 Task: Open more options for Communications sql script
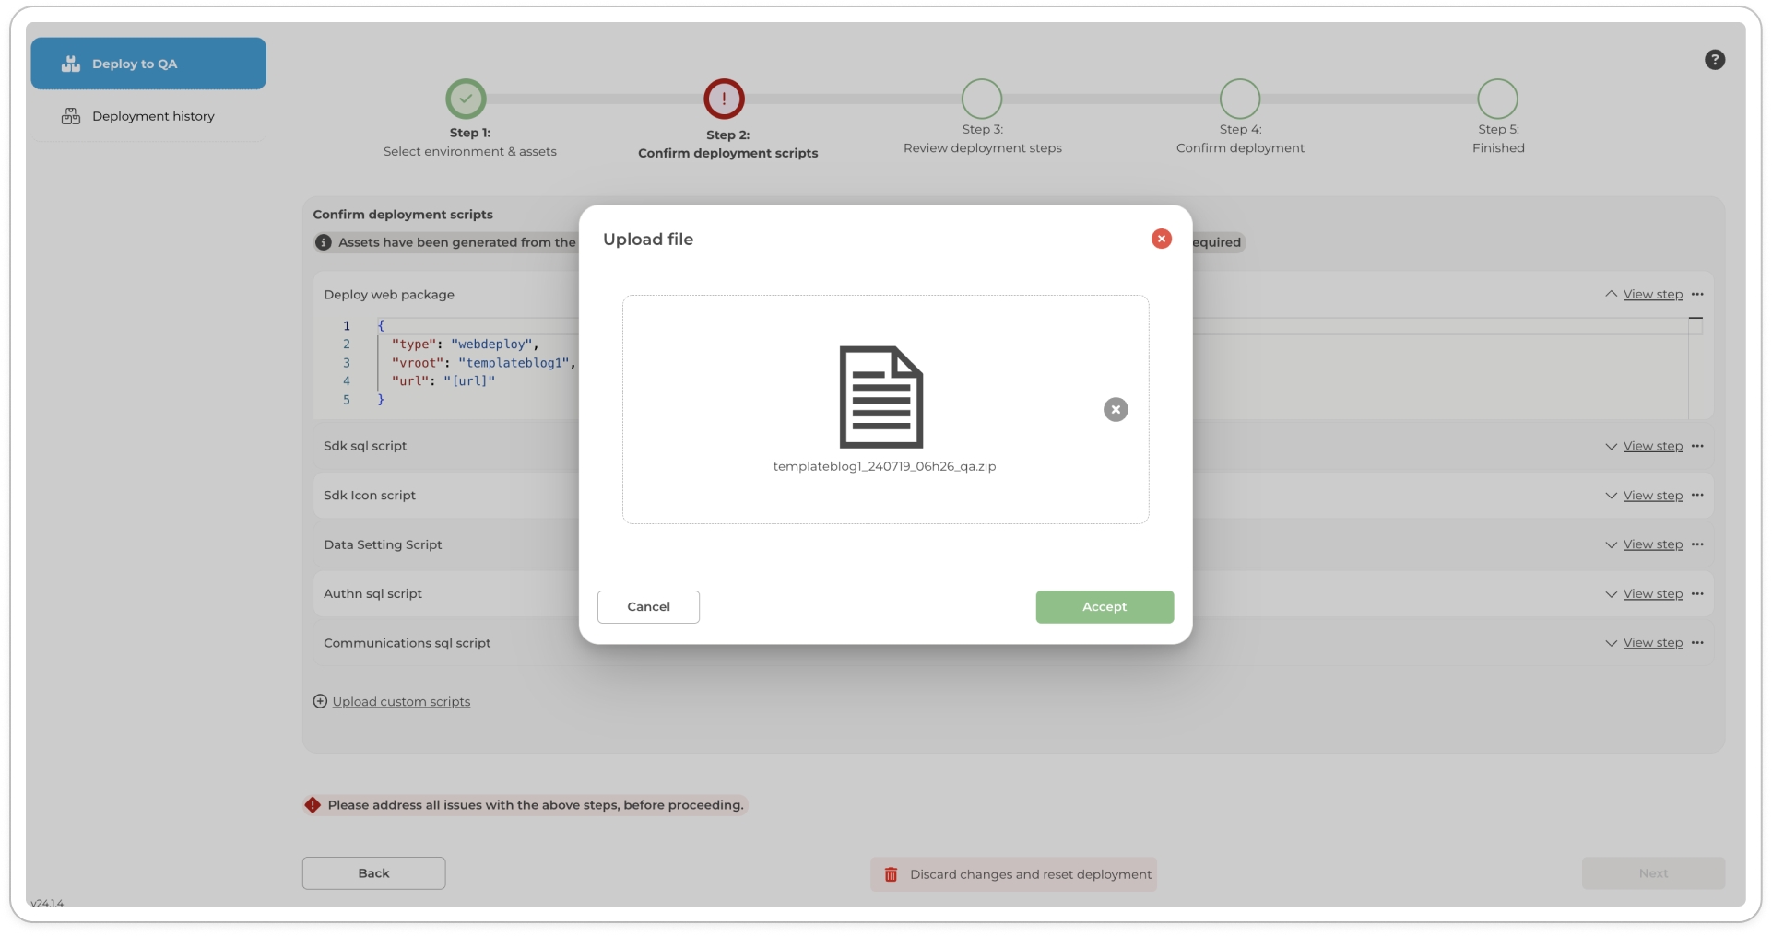pos(1697,643)
